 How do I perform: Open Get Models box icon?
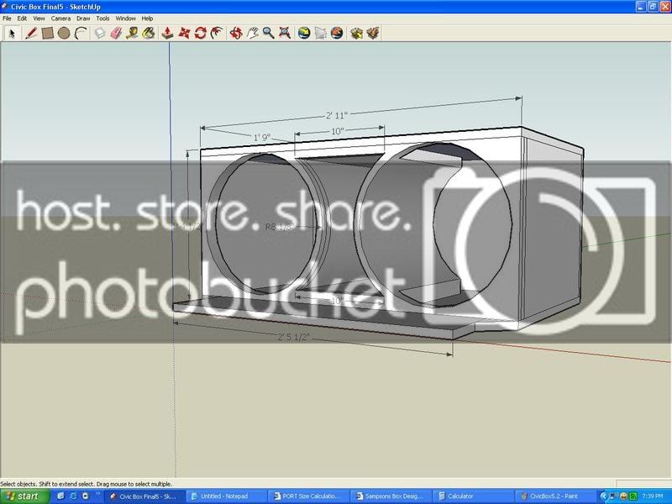356,33
